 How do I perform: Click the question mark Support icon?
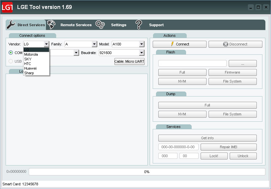point(138,25)
